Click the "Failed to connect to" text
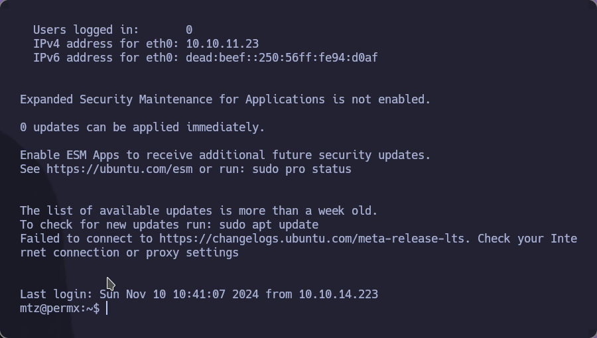 click(x=86, y=239)
